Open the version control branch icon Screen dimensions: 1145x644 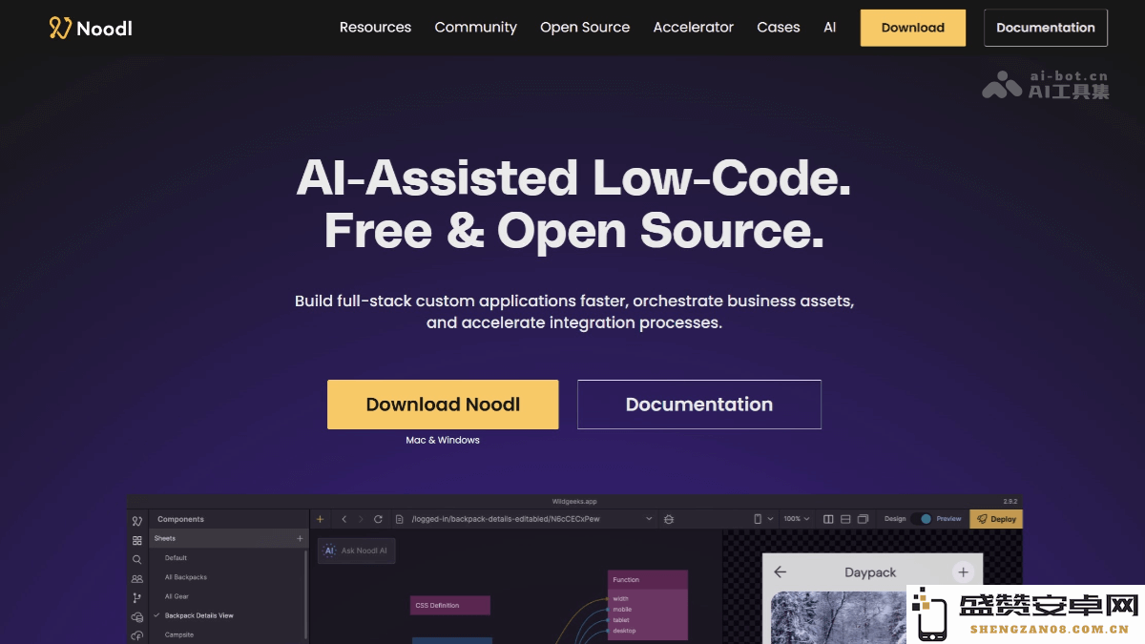click(x=137, y=597)
